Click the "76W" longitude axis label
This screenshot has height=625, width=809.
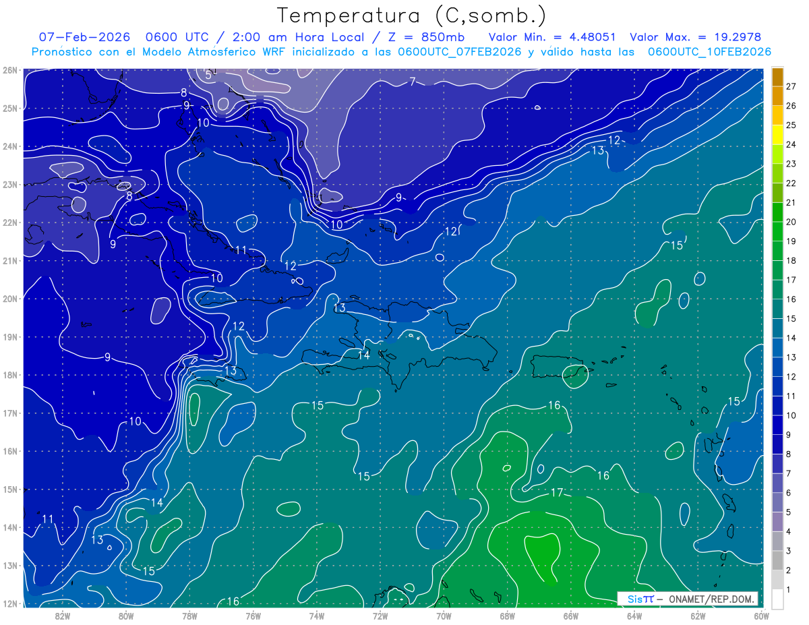253,616
